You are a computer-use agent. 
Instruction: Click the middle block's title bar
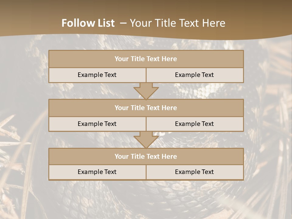146,108
